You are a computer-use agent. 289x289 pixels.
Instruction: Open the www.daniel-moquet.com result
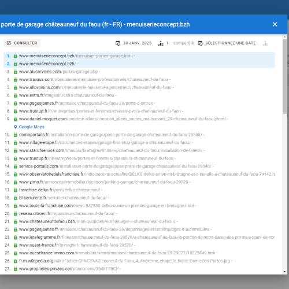pos(122,119)
